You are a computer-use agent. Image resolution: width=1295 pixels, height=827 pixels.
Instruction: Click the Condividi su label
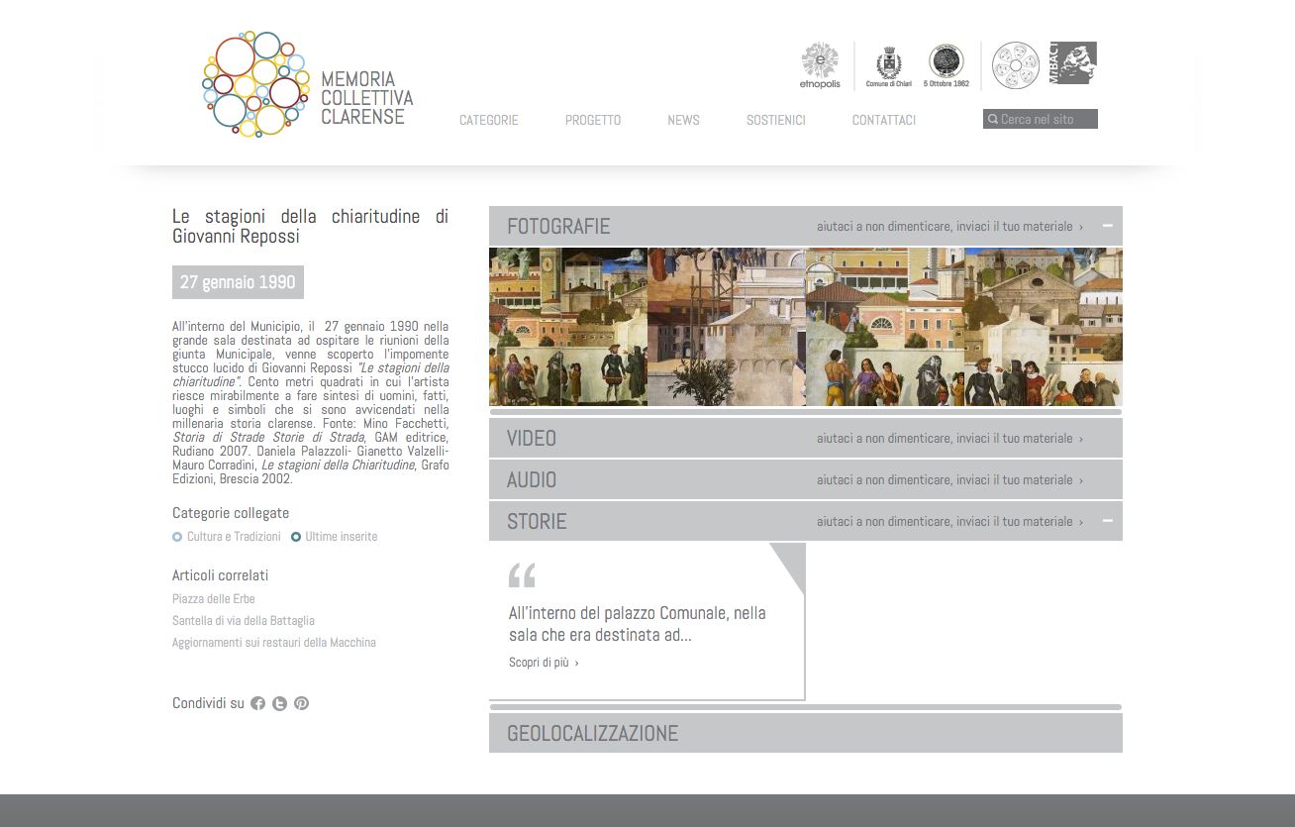[x=208, y=703]
